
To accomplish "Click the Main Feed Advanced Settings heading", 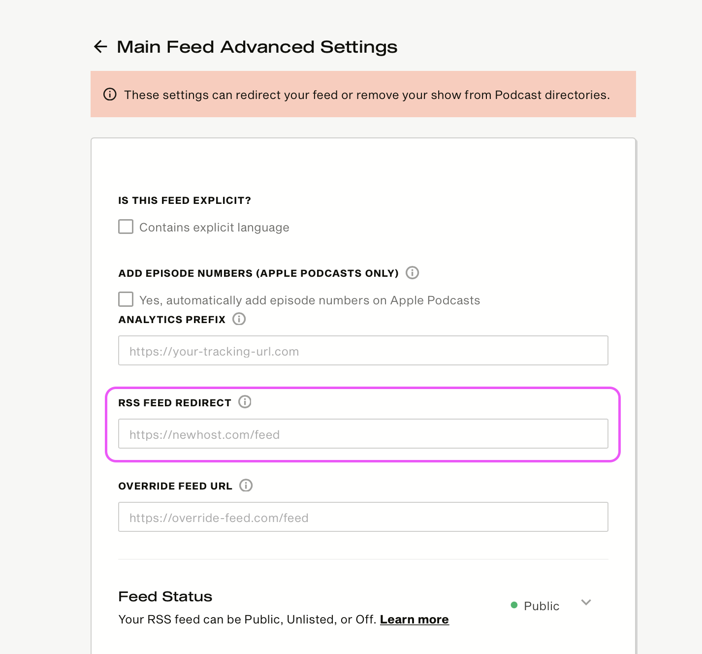I will [x=257, y=47].
